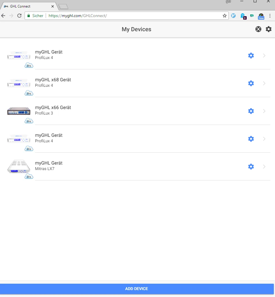Open a new browser tab
The image size is (275, 297).
[x=63, y=7]
